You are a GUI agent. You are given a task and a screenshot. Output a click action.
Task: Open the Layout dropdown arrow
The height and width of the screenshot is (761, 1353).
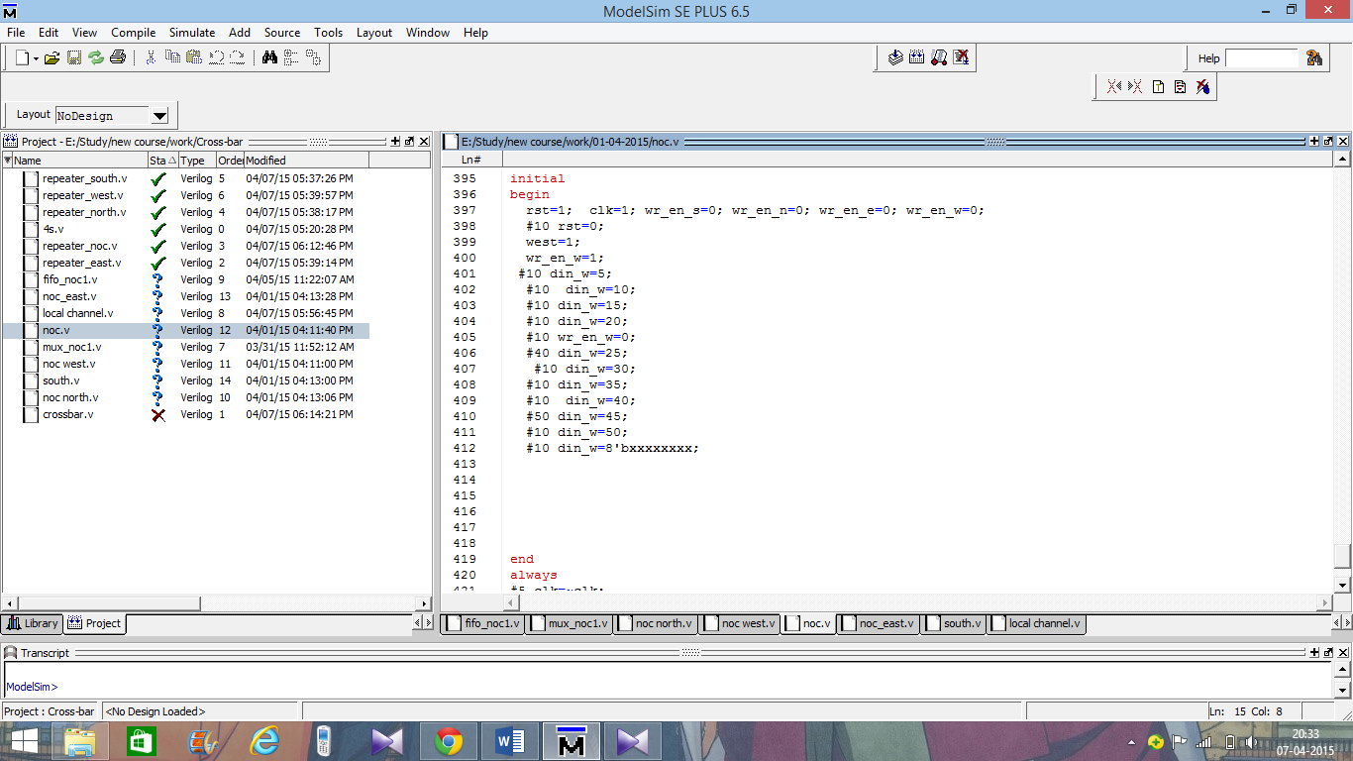159,116
